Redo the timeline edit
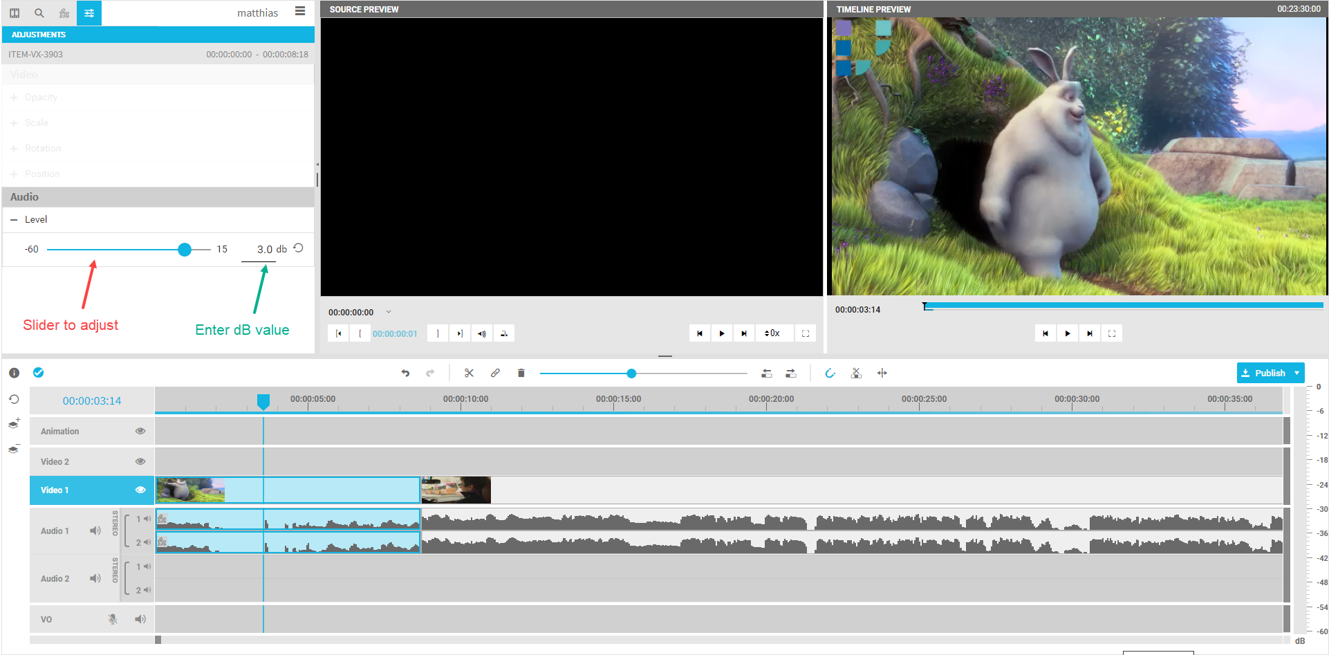The height and width of the screenshot is (655, 1329). [x=430, y=373]
